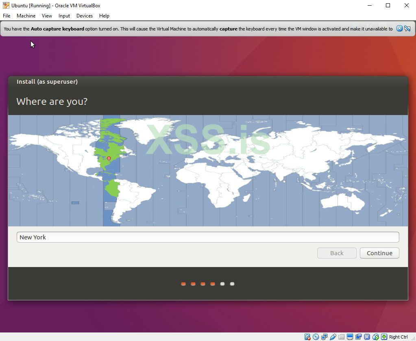
Task: Click the New York location text field
Action: [208, 237]
